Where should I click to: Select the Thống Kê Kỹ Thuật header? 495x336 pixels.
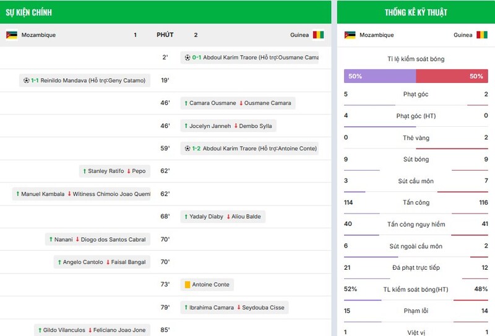416,12
